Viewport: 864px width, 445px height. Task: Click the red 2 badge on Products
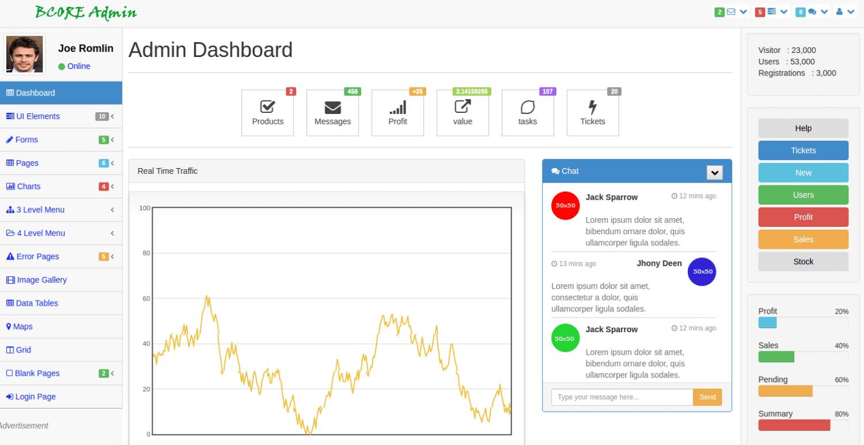pos(291,92)
